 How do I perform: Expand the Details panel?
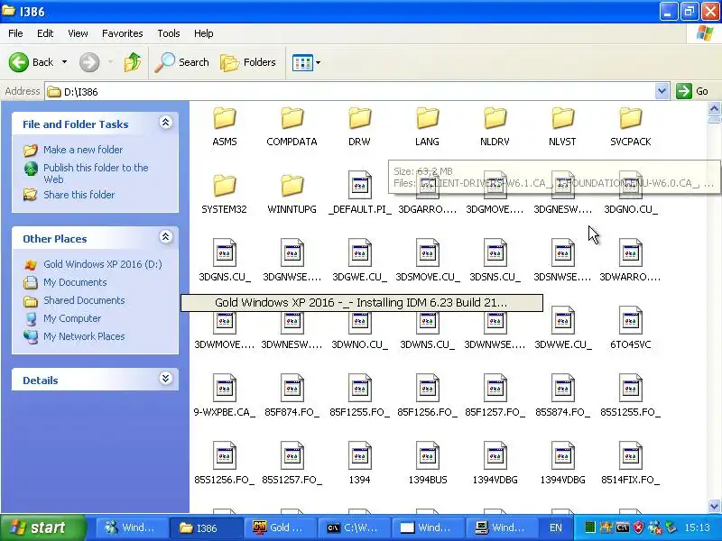[x=166, y=379]
